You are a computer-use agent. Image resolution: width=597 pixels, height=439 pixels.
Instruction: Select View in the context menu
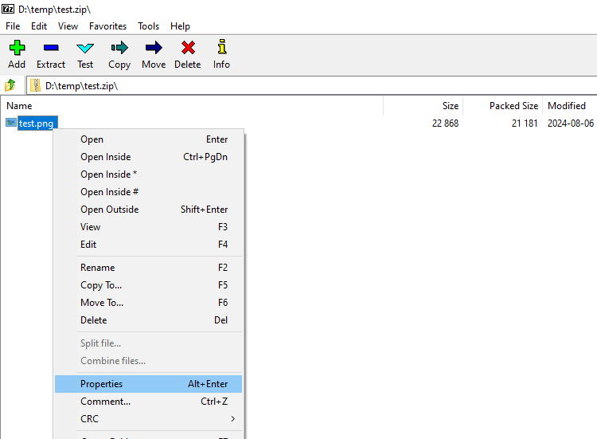149,227
